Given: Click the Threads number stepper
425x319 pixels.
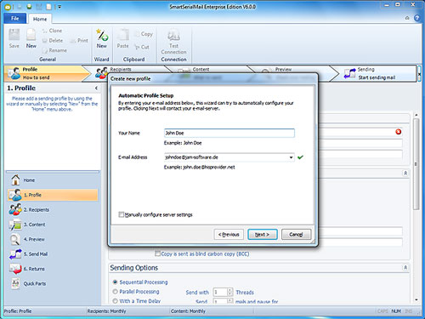Looking at the screenshot, I should click(229, 292).
